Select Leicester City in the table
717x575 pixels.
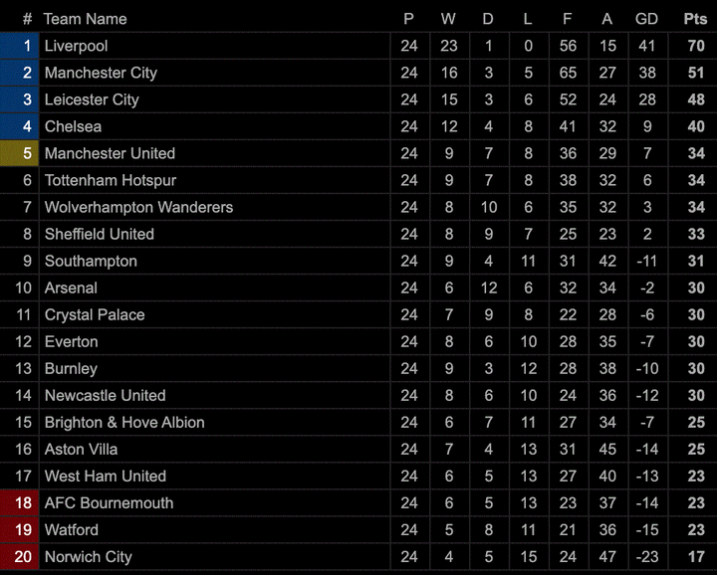[92, 99]
